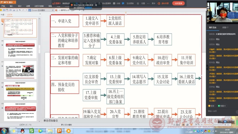238x134 pixels.
Task: Open the 插入 insert ribbon tab
Action: (x=11, y=6)
